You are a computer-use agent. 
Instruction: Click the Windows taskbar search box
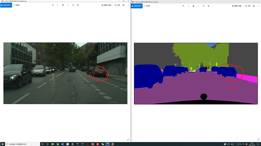(x=22, y=144)
